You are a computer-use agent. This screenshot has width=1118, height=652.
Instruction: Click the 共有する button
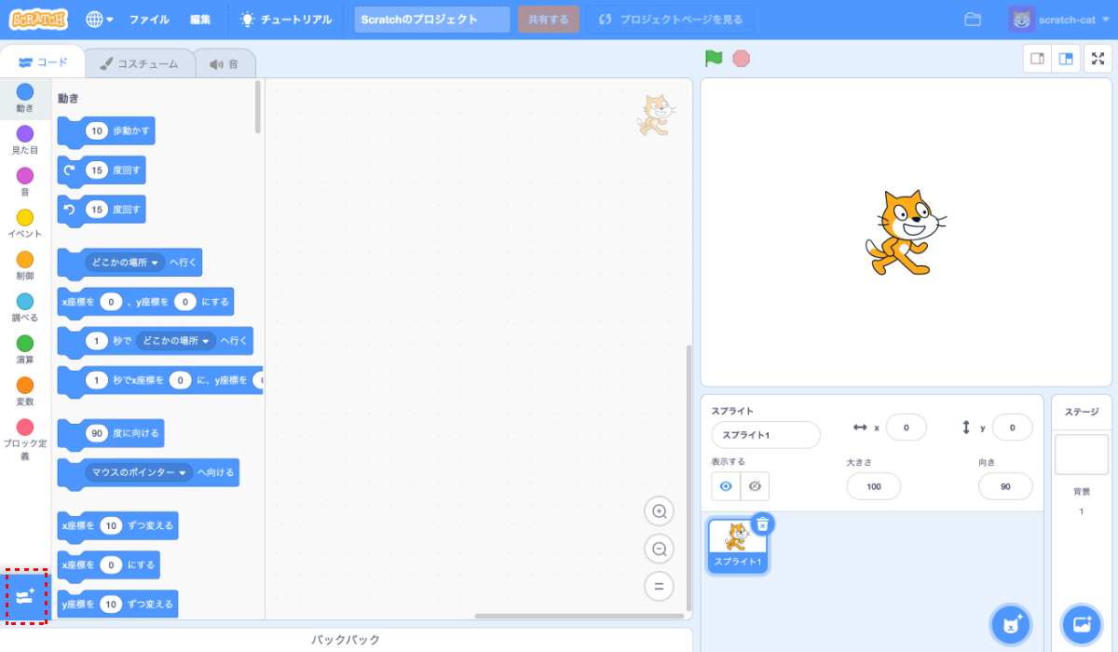tap(548, 18)
